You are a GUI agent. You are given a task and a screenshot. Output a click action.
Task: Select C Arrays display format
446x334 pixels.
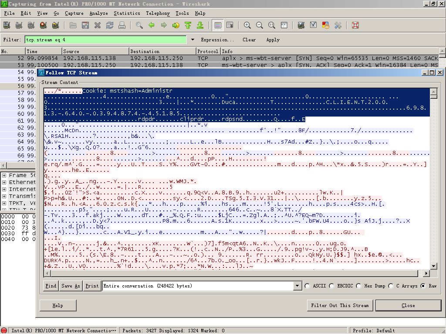pos(391,286)
